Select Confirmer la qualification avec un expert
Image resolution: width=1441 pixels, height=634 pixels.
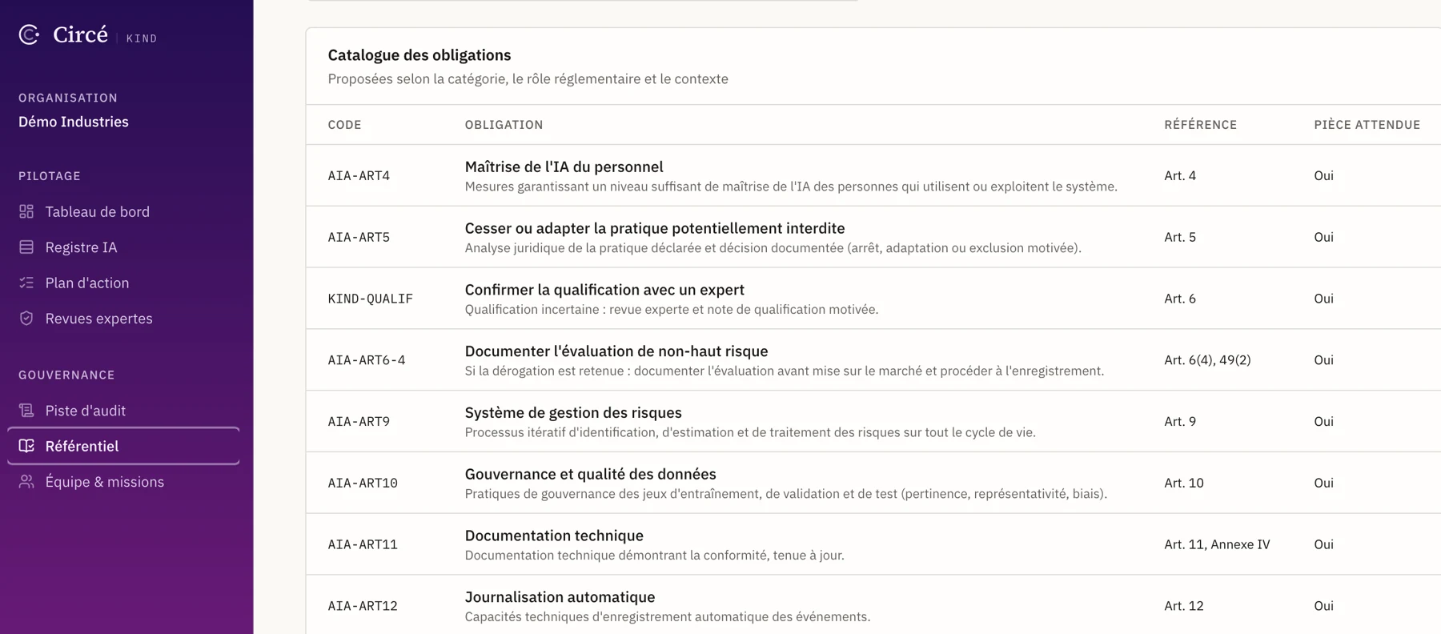[604, 290]
